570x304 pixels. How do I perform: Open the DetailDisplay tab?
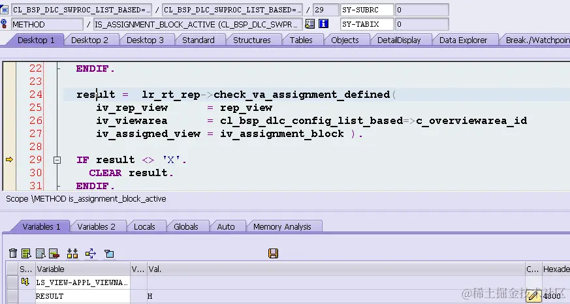(399, 40)
